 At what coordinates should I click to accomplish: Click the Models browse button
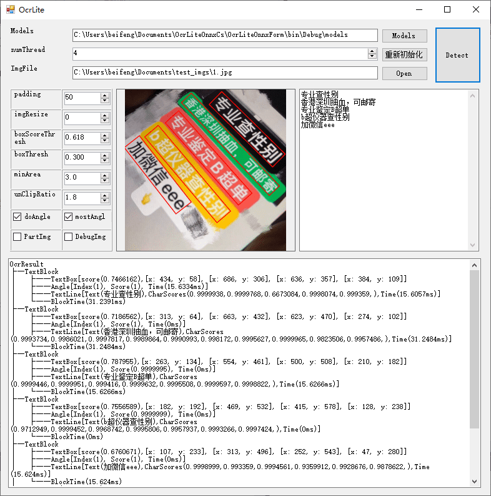(x=404, y=36)
